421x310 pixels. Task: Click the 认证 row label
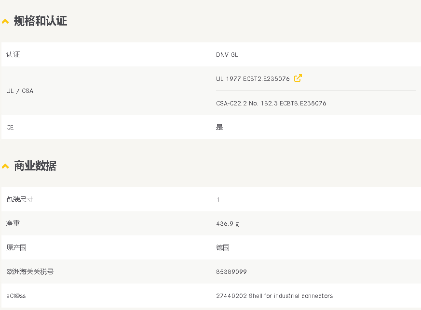(x=13, y=55)
